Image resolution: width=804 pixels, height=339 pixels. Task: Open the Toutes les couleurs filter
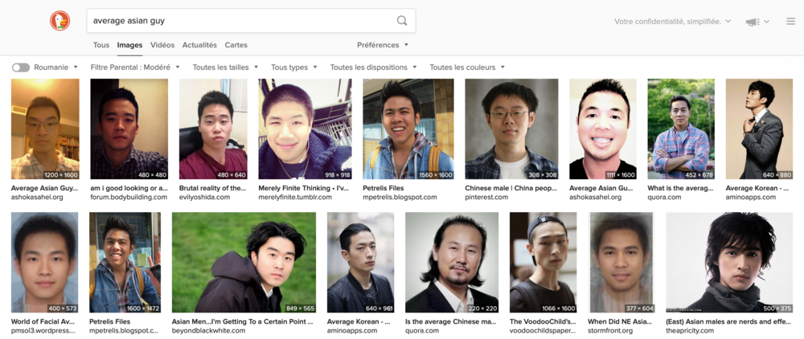point(467,67)
